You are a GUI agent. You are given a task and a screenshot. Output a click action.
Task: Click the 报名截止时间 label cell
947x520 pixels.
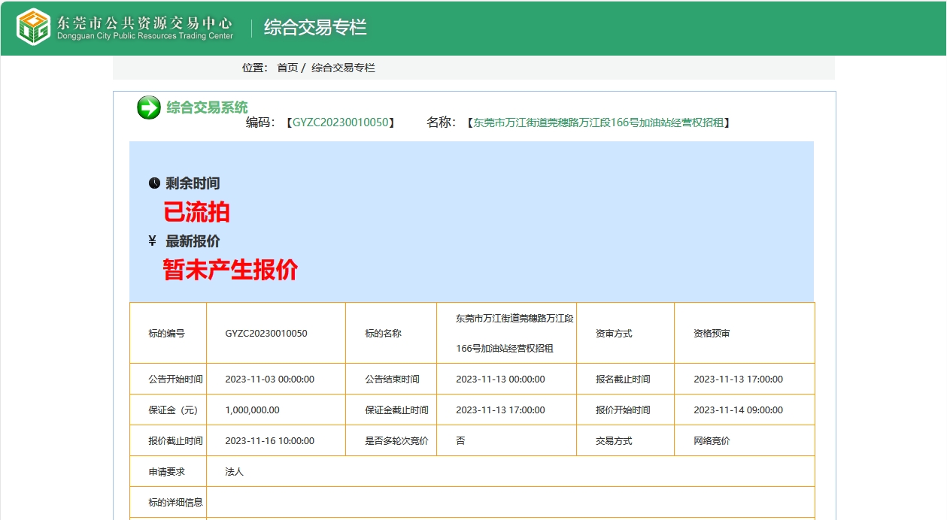point(625,379)
